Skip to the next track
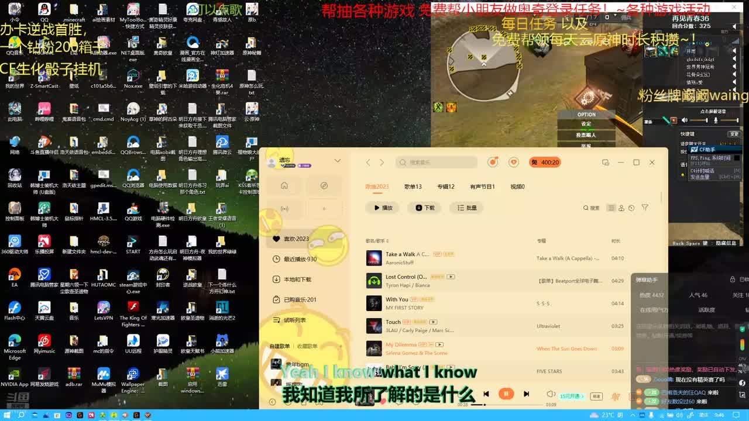 526,394
